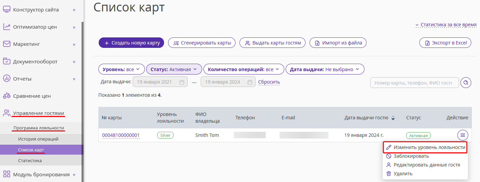Click the owner name Smith Tom

click(x=207, y=135)
